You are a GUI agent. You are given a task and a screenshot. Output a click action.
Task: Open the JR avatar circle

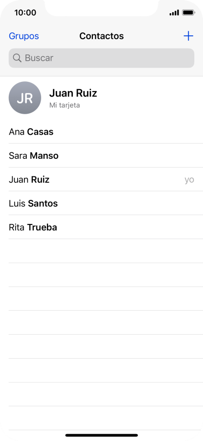25,98
